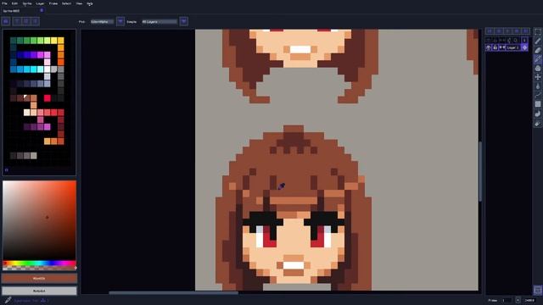Go to first frame button

(x=490, y=31)
